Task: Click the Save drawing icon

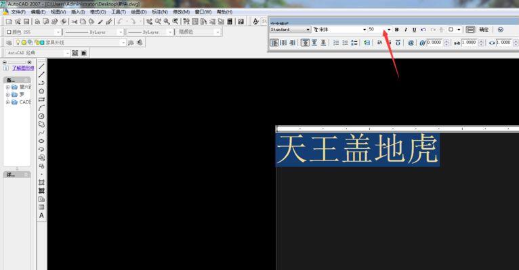Action: pos(26,22)
